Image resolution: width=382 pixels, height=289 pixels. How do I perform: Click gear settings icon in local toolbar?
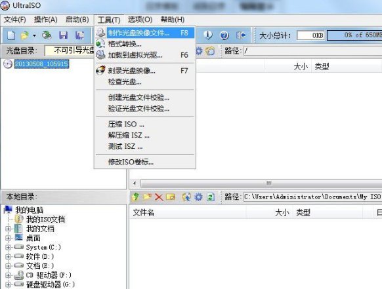198,197
